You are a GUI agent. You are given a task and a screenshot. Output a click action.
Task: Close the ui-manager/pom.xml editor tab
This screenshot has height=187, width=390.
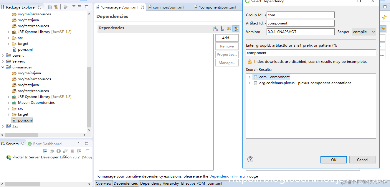point(142,7)
